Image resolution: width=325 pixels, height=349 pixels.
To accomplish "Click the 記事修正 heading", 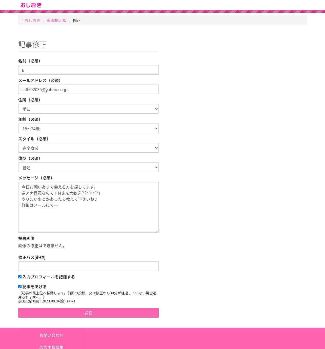I will pyautogui.click(x=32, y=45).
